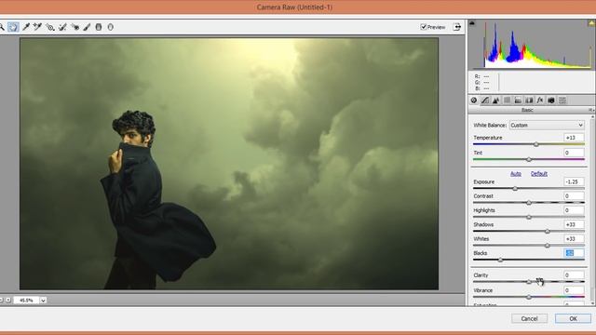The width and height of the screenshot is (596, 335).
Task: Click the Blacks value field
Action: pos(574,253)
